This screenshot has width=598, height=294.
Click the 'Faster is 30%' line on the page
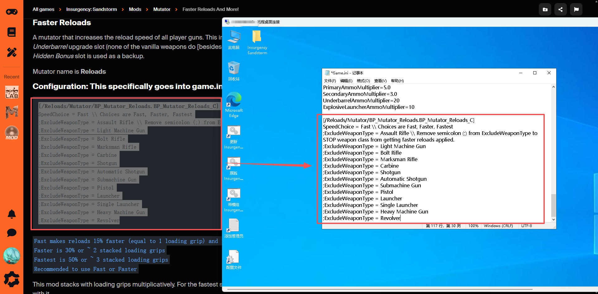[99, 250]
